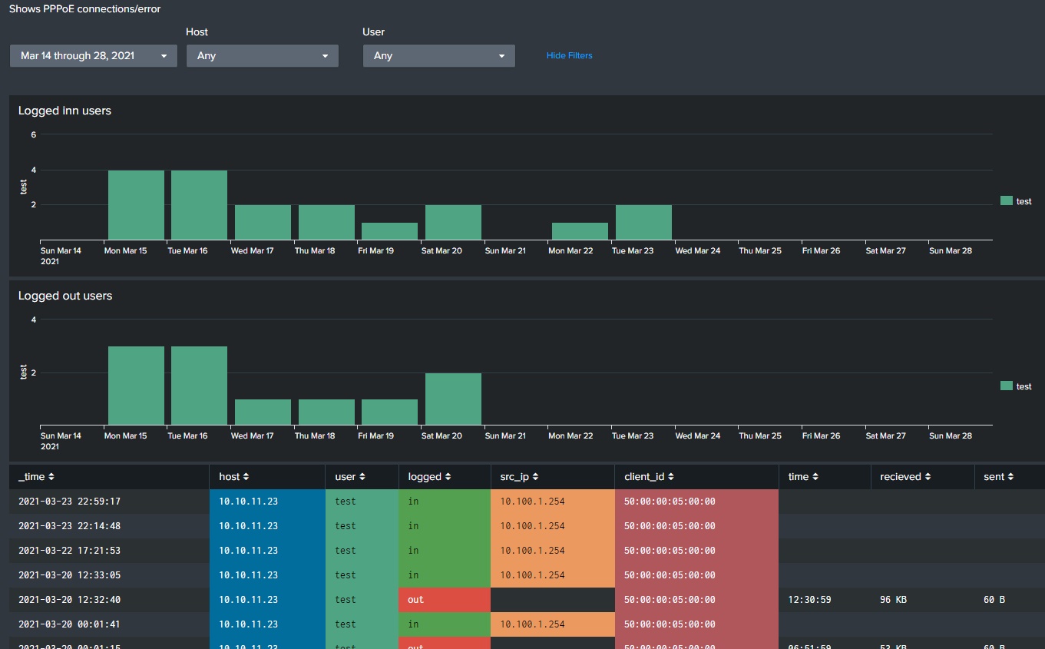1045x649 pixels.
Task: Toggle sort direction on the time column
Action: (817, 476)
